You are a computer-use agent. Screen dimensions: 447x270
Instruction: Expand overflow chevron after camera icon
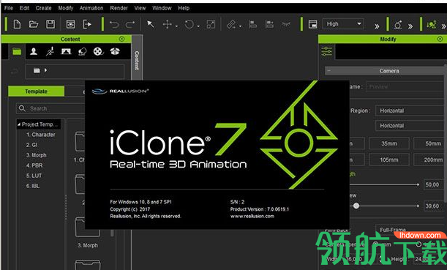[x=410, y=26]
